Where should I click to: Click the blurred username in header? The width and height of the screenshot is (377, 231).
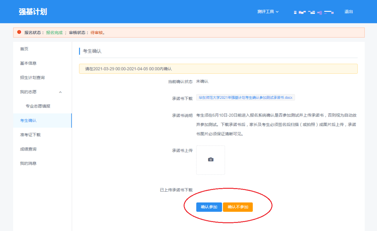coord(313,12)
